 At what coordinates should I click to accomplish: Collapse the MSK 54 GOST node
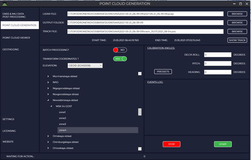tap(51, 106)
